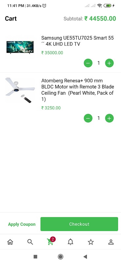Viewport: 121px width, 264px height.
Task: Tap Android recent apps square button
Action: click(35, 257)
